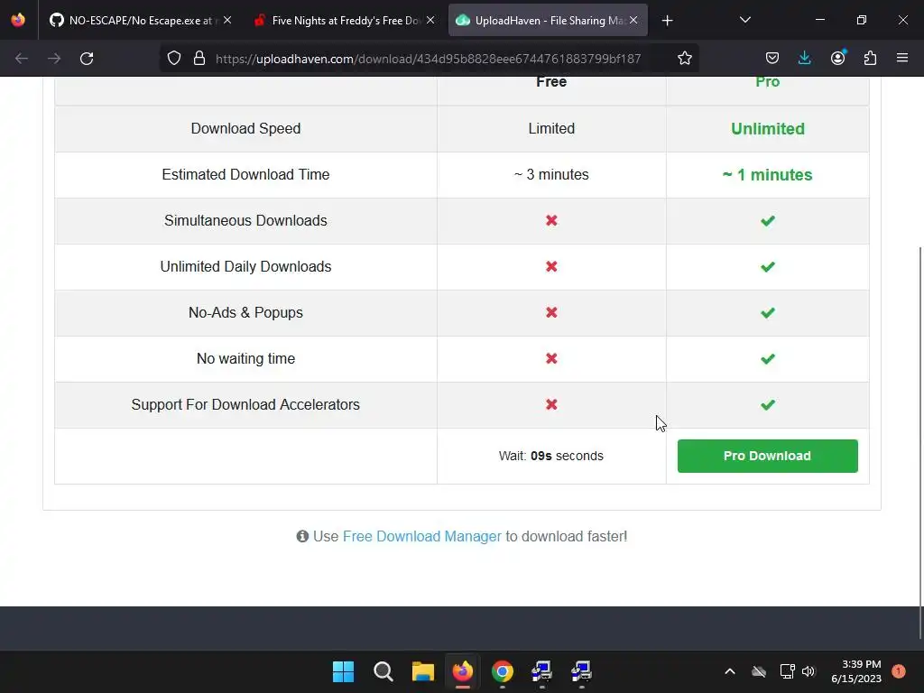This screenshot has width=924, height=693.
Task: Click the Wait 09s seconds countdown
Action: (551, 456)
